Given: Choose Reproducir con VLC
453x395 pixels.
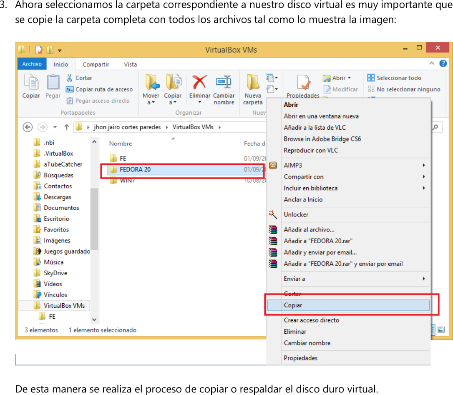Looking at the screenshot, I should pyautogui.click(x=348, y=150).
